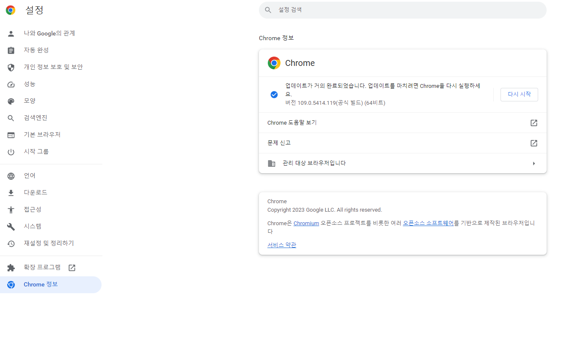Screen dimensions: 561x338
Task: Click the globe icon for 언어
Action: click(11, 176)
